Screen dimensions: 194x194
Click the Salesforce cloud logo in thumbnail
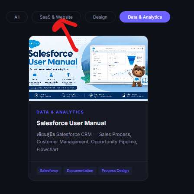[34, 44]
